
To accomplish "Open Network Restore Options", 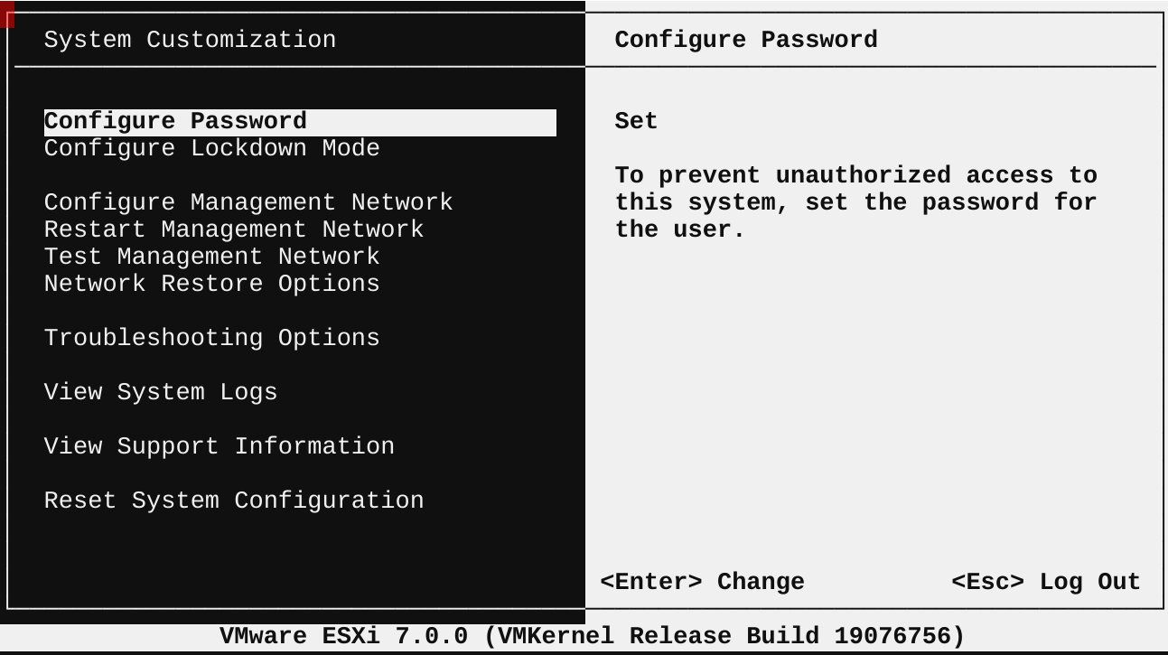I will (212, 285).
